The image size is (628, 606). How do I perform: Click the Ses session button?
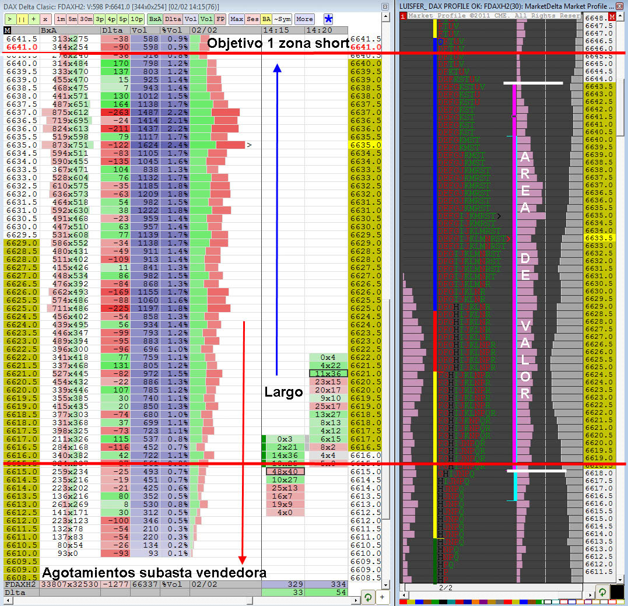[252, 19]
